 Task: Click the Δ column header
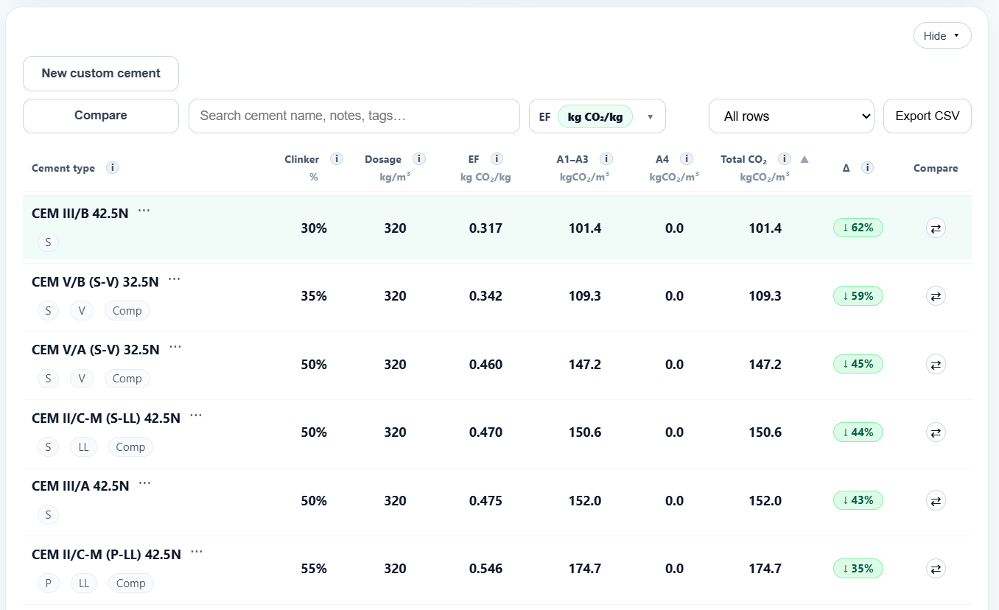846,168
